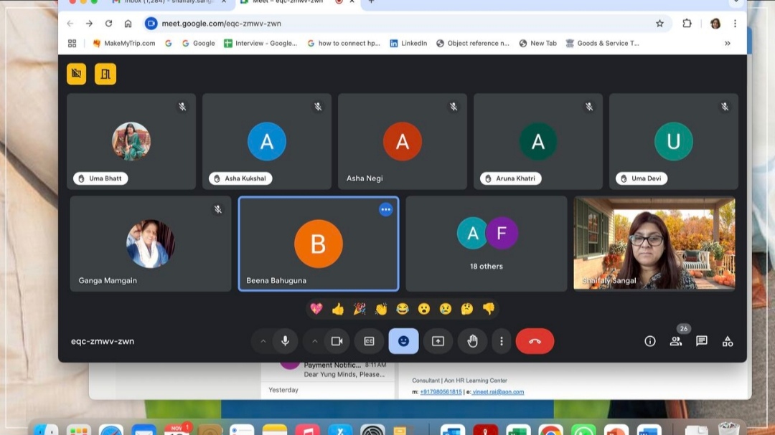Go forward in Chrome
775x435 pixels.
tap(89, 23)
